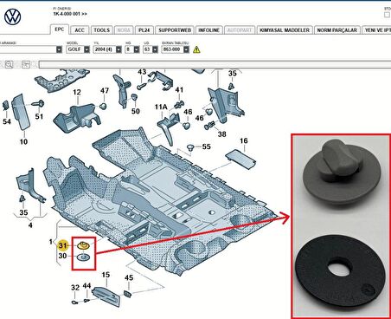Image resolution: width=391 pixels, height=319 pixels.
Task: Select part number 16 cover plate
Action: tap(240, 159)
